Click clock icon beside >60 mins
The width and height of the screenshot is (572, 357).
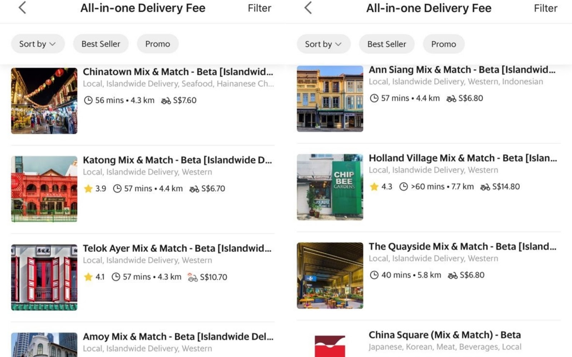click(x=404, y=186)
